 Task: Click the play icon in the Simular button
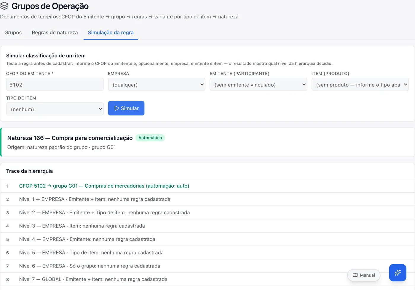point(117,108)
